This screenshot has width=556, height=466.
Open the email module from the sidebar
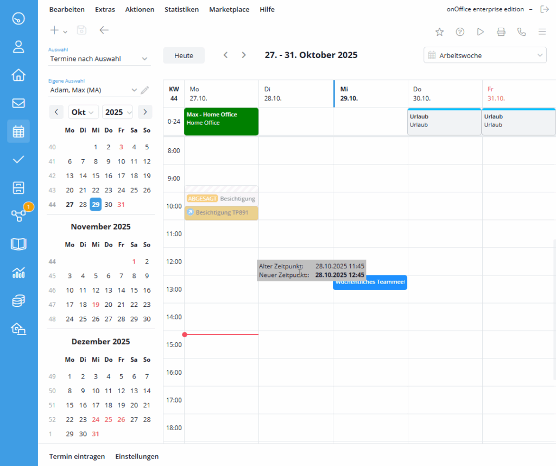pyautogui.click(x=18, y=103)
